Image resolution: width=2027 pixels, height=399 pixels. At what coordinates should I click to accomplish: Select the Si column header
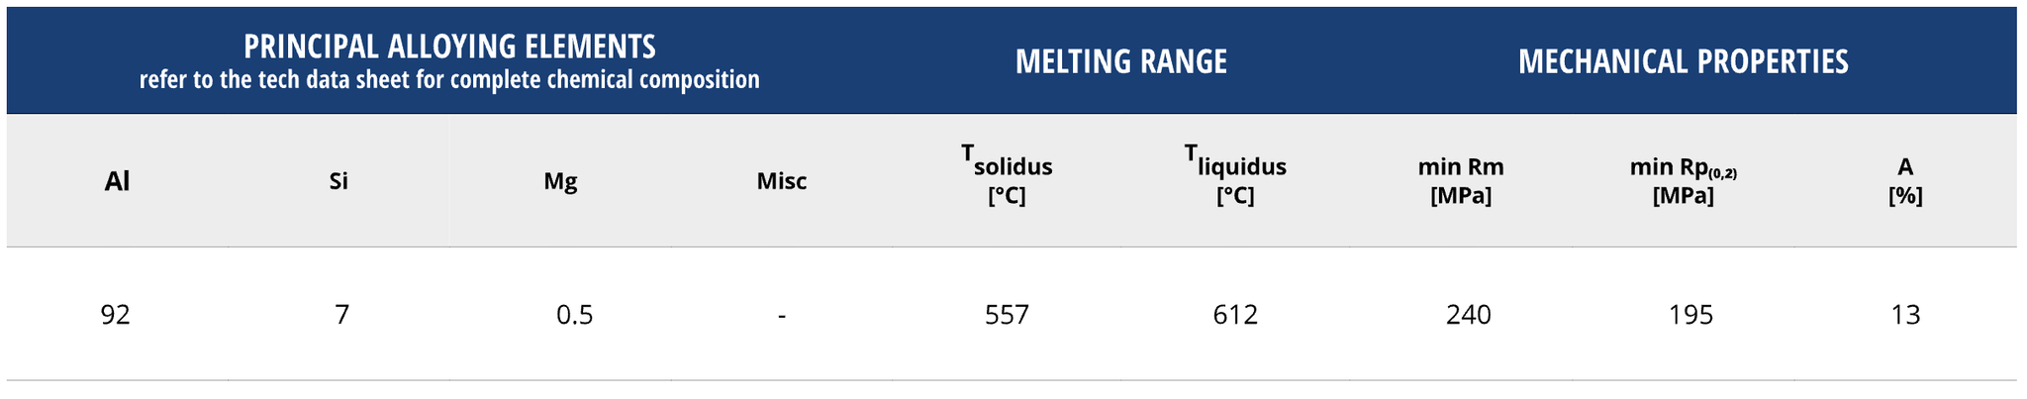point(338,181)
